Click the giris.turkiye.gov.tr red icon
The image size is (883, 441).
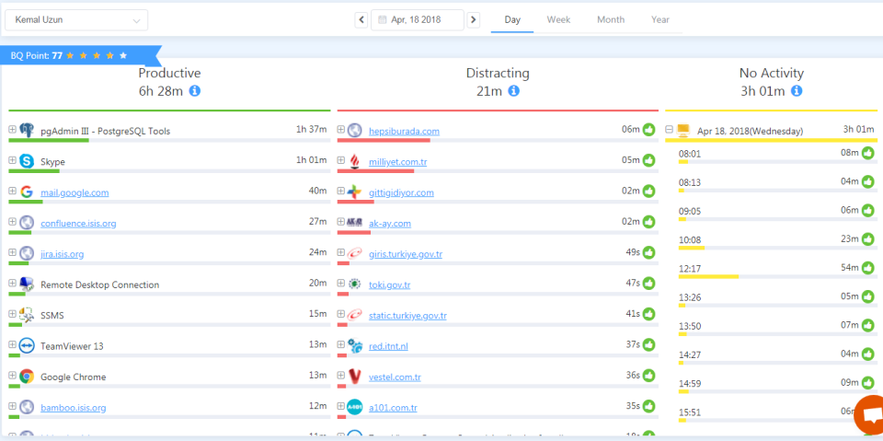[354, 254]
